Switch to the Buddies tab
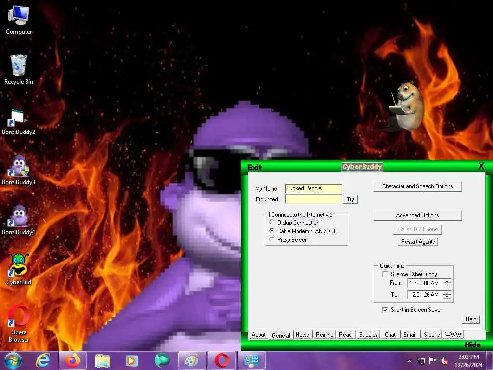Screen dimensions: 493x370 click(368, 335)
